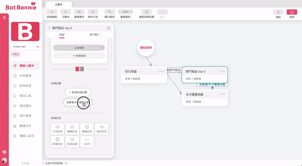Switch to the 對話 tab
302x166 pixels.
click(x=62, y=35)
